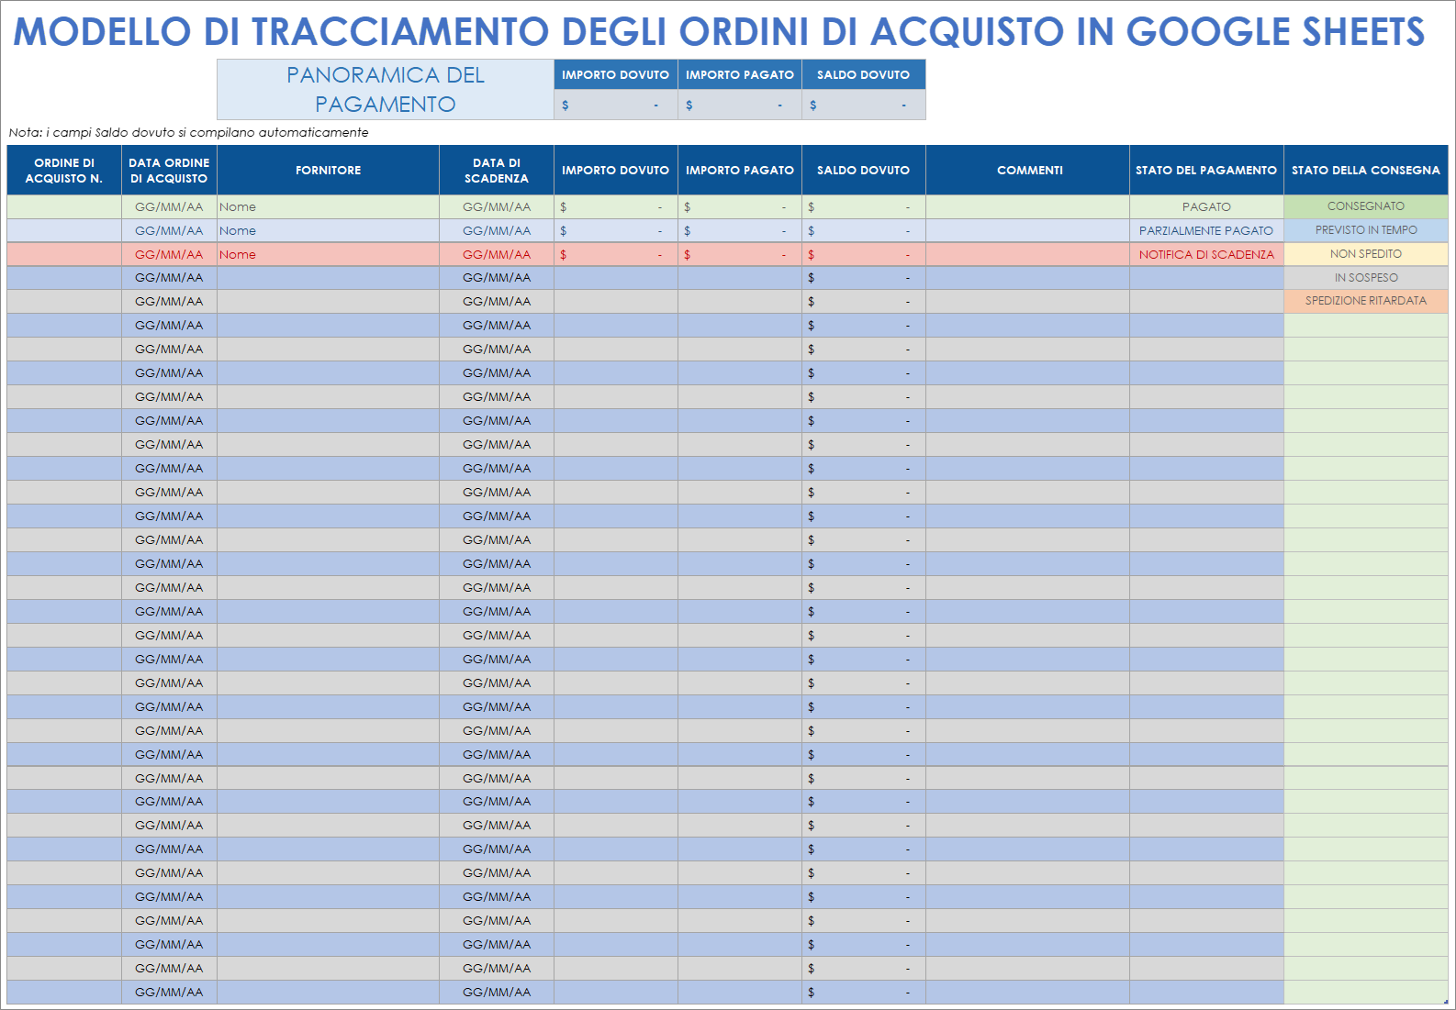Select the COMMENTI column header
This screenshot has width=1456, height=1010.
pos(1029,170)
